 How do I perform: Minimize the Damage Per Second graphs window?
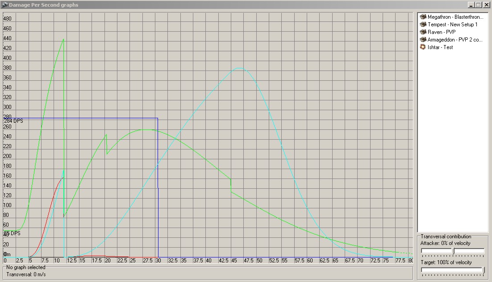(471, 5)
